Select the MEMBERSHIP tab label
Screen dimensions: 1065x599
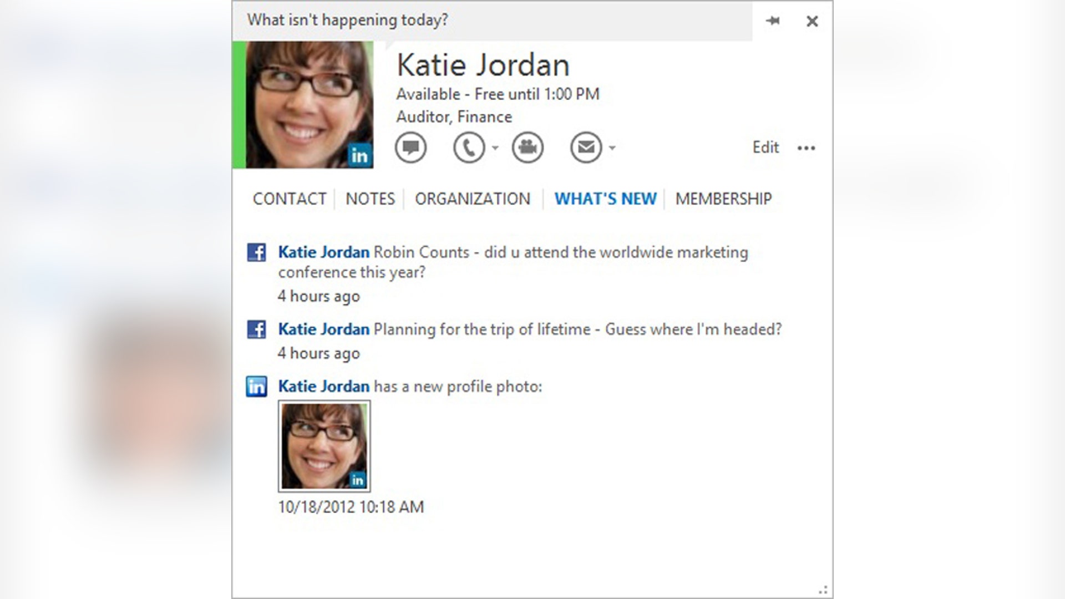tap(723, 199)
